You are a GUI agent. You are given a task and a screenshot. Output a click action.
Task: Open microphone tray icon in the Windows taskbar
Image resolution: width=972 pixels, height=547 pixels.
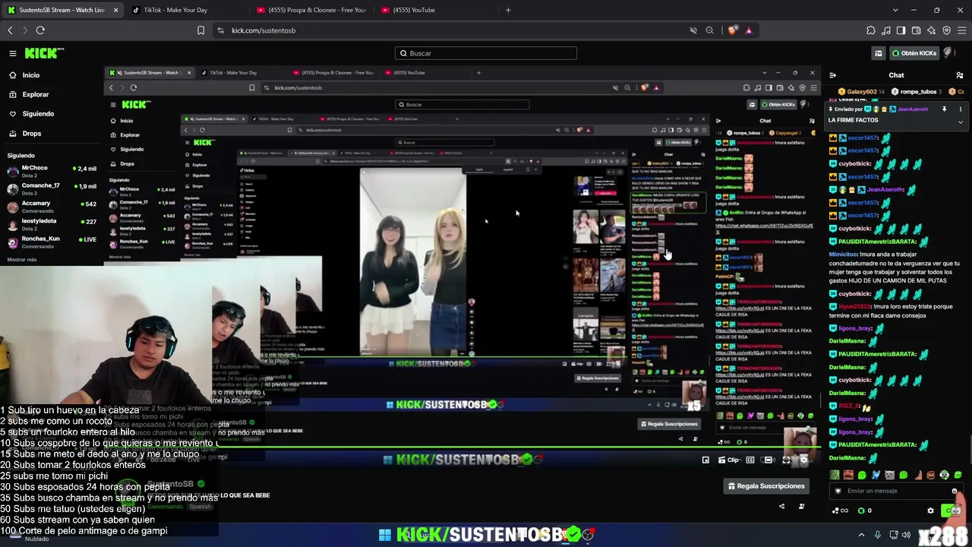click(878, 535)
